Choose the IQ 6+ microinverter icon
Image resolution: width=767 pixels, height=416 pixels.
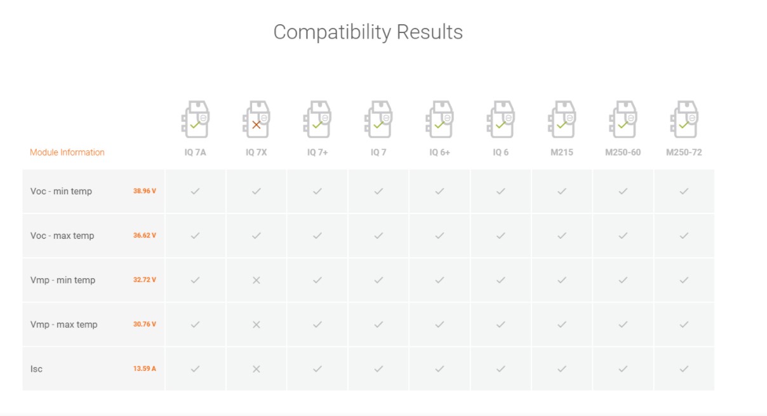click(439, 119)
